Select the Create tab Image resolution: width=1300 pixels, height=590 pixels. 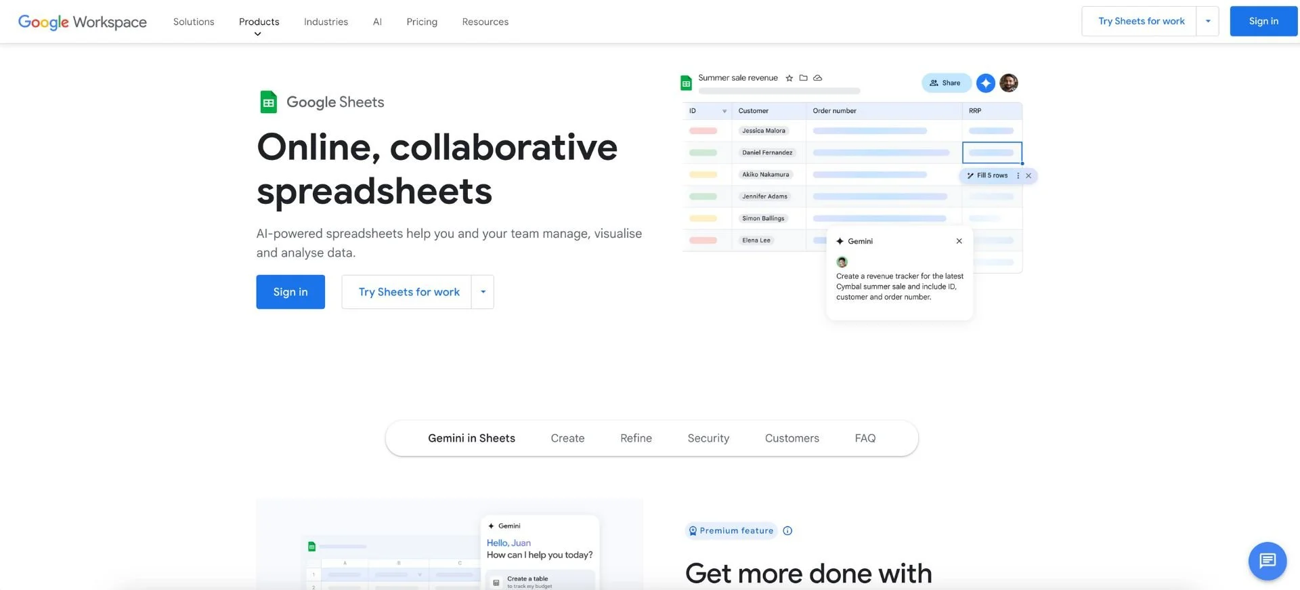pos(567,438)
